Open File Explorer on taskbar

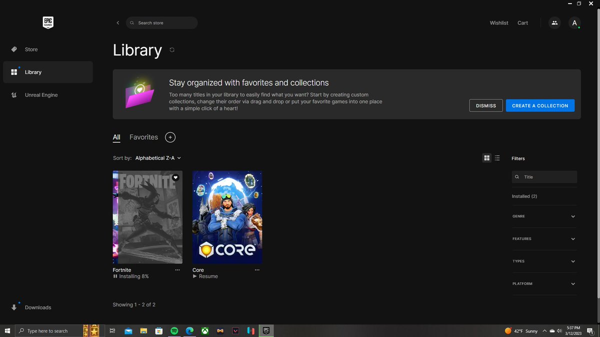pos(143,331)
